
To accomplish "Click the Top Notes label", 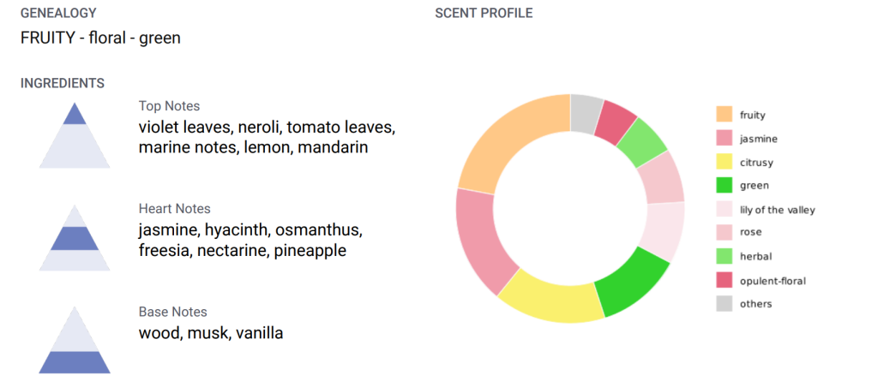I will [169, 105].
